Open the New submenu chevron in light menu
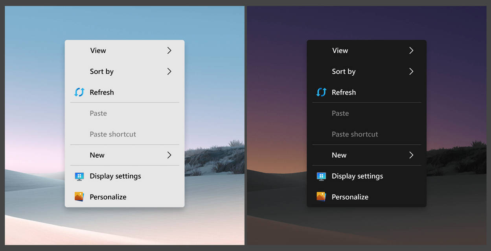The width and height of the screenshot is (491, 251). 169,155
